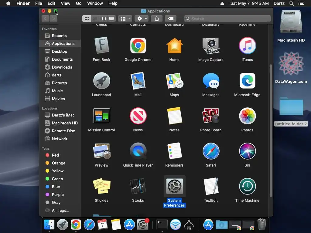The width and height of the screenshot is (311, 233).
Task: Open the Go menu
Action: coord(79,3)
